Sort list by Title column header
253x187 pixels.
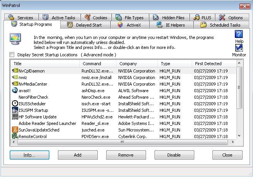pos(45,64)
